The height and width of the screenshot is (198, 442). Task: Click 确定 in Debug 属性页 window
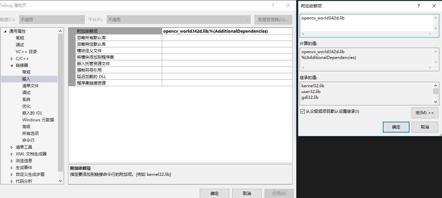[214, 194]
